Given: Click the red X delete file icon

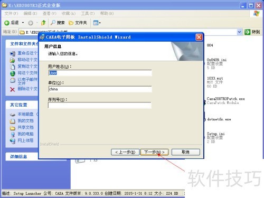Looking at the screenshot, I should click(x=13, y=89).
